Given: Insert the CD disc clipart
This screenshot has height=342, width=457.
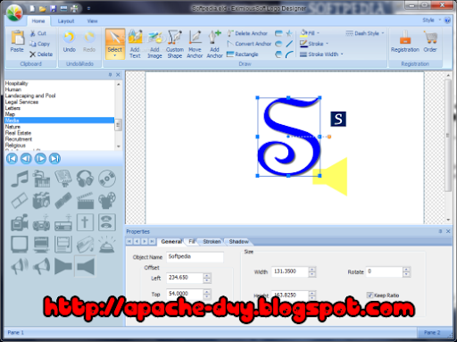Looking at the screenshot, I should [x=107, y=179].
